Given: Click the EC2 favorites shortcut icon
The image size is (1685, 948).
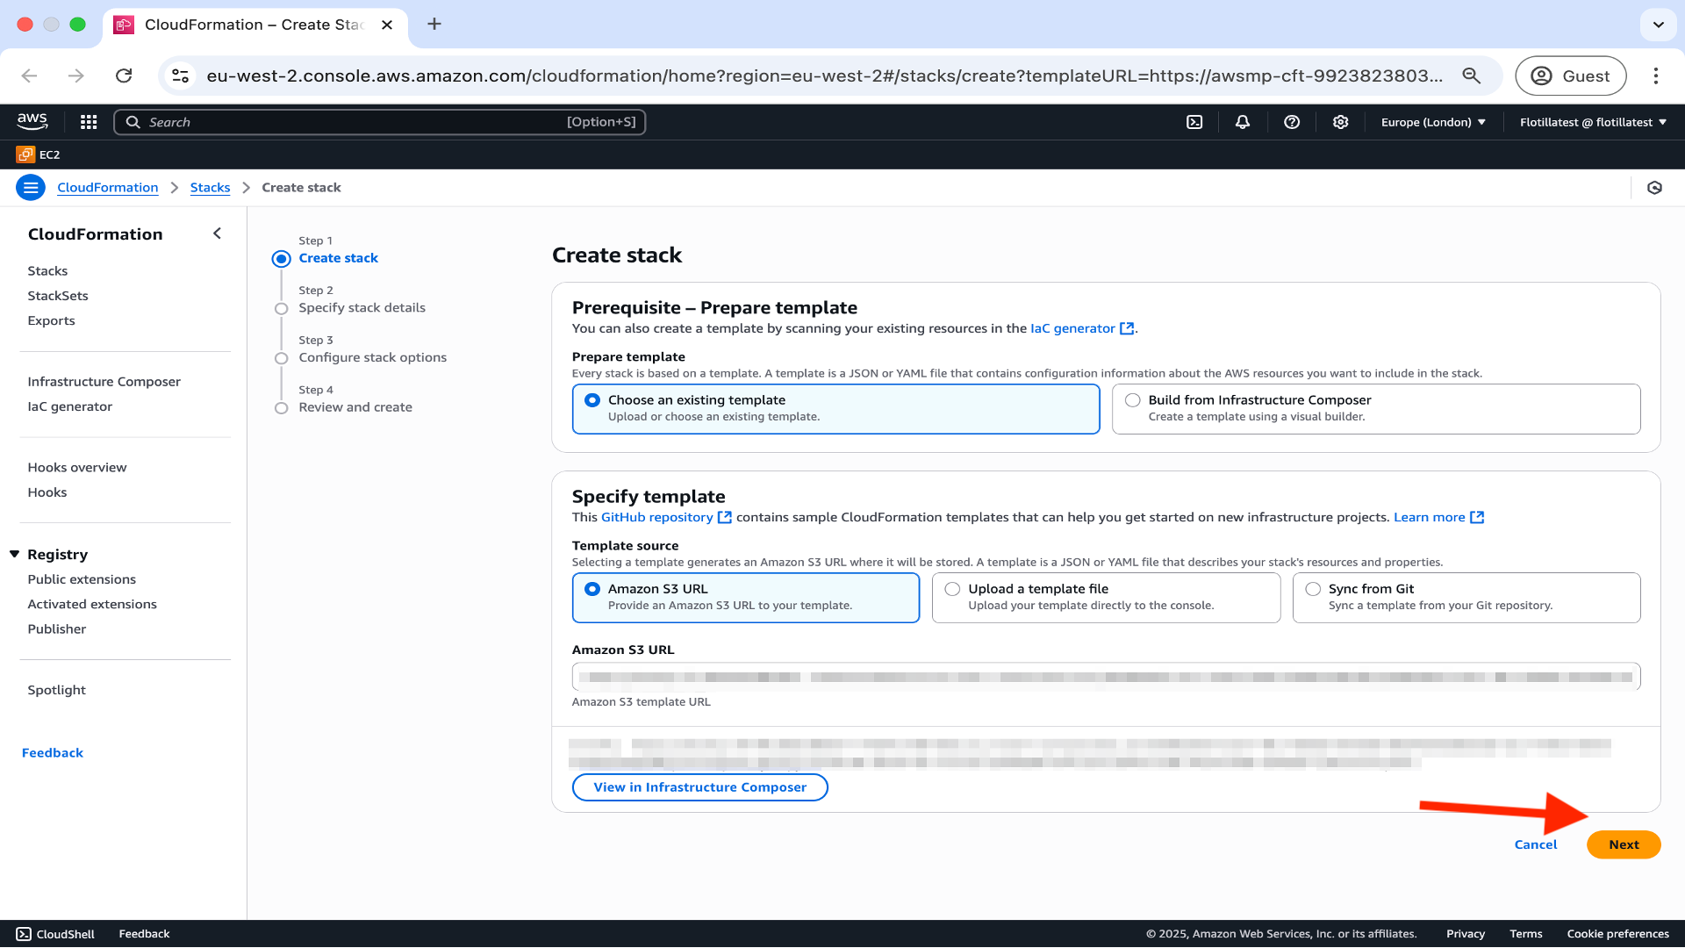Looking at the screenshot, I should pos(25,154).
